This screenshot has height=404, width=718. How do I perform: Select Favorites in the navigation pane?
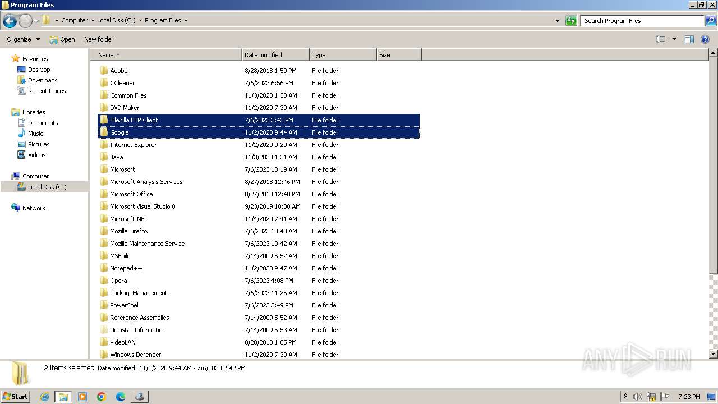[x=35, y=59]
